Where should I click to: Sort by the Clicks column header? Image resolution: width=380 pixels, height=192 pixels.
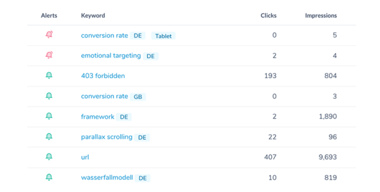click(269, 15)
